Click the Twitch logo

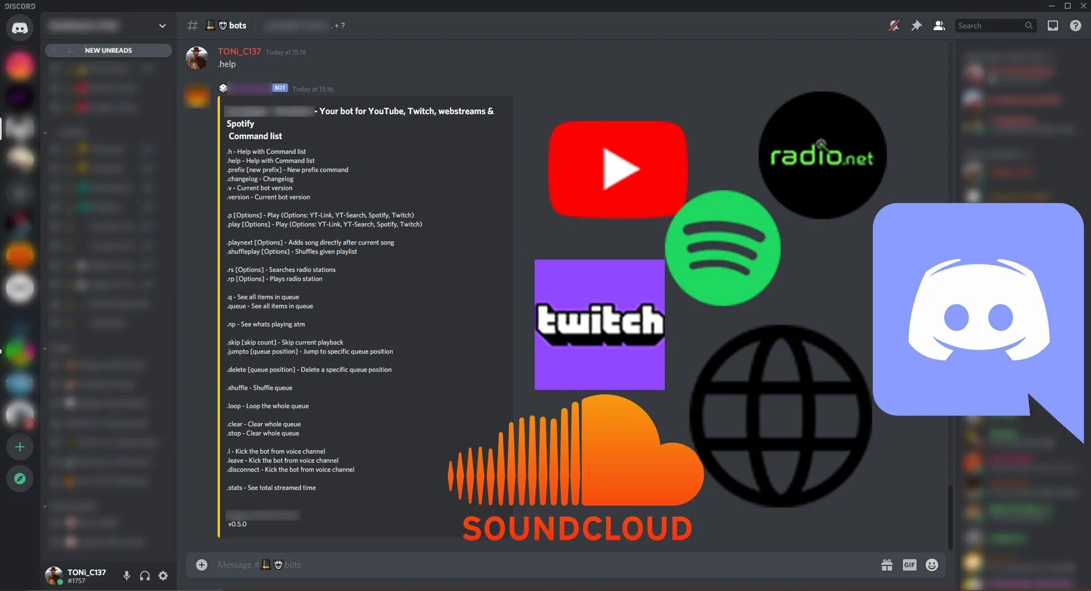point(599,325)
